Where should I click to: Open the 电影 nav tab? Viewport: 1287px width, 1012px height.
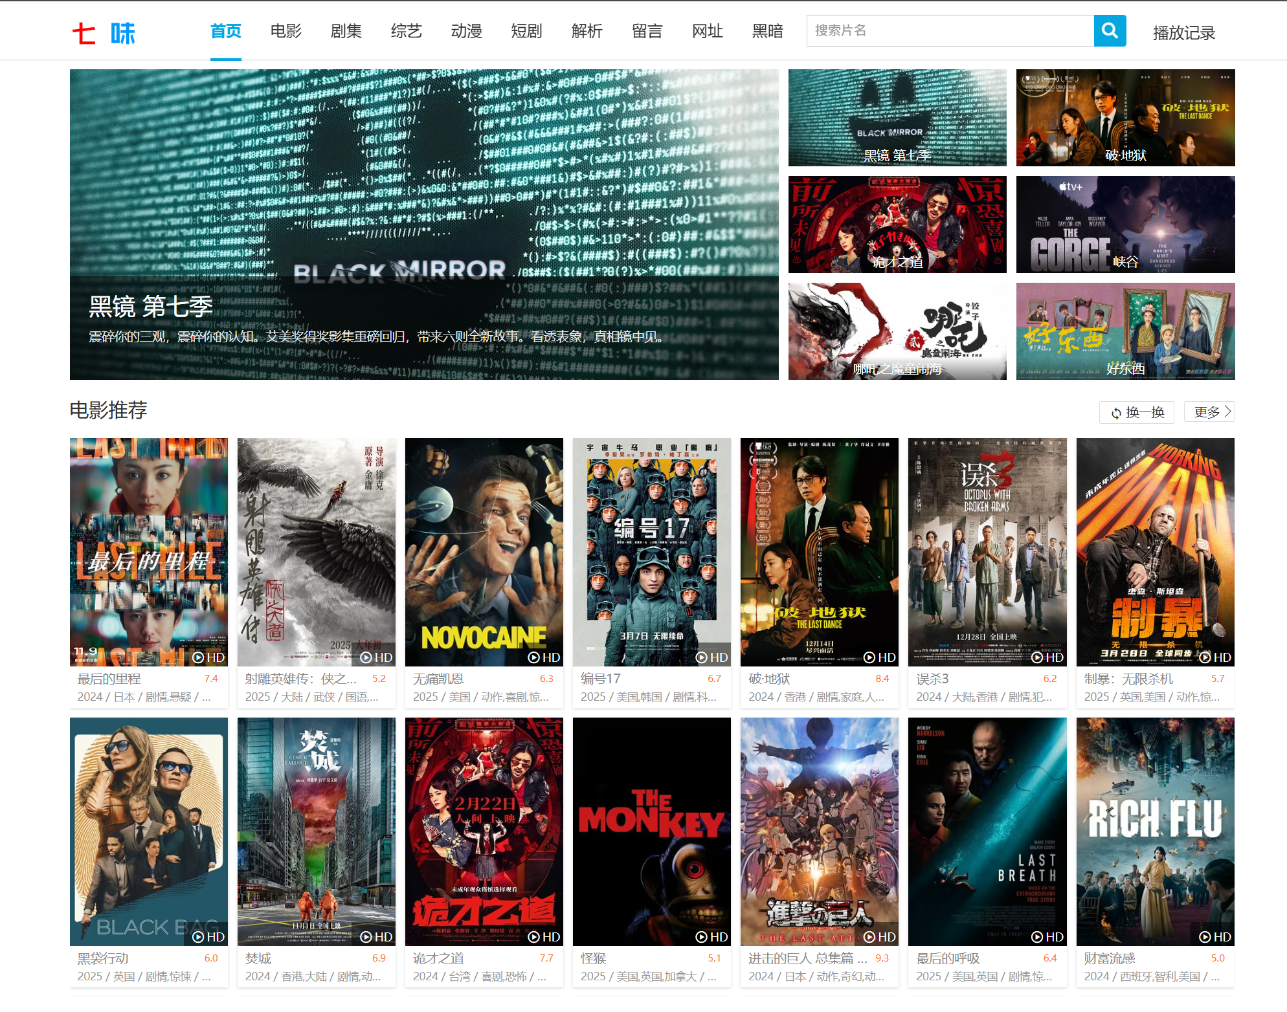pos(286,31)
